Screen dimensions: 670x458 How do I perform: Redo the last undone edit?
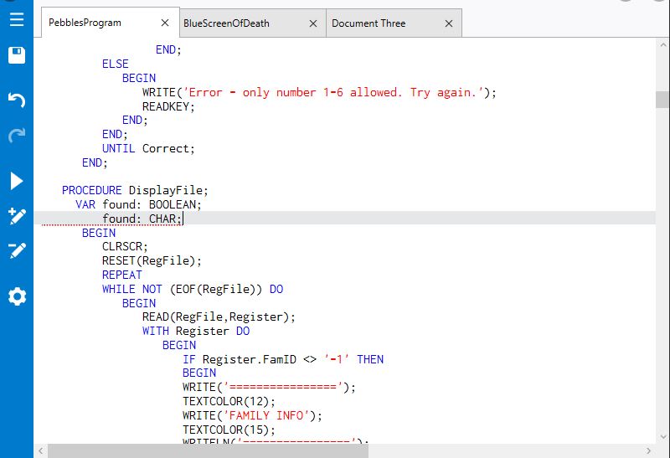[17, 135]
